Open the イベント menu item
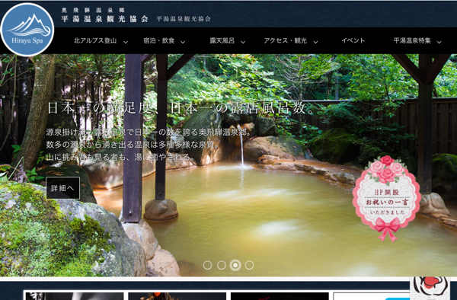This screenshot has height=300, width=457. coord(353,40)
